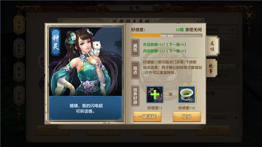262x147 pixels.
Task: Click the 钟灵 dialogue text box
Action: coord(86,108)
